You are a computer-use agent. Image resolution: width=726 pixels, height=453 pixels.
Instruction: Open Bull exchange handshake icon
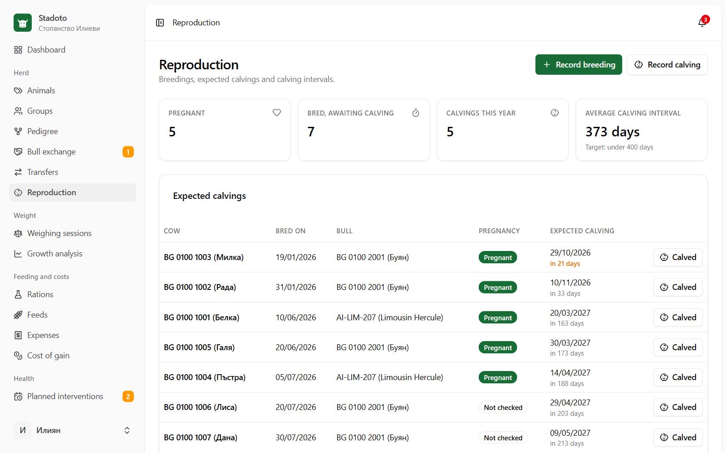[x=18, y=152]
